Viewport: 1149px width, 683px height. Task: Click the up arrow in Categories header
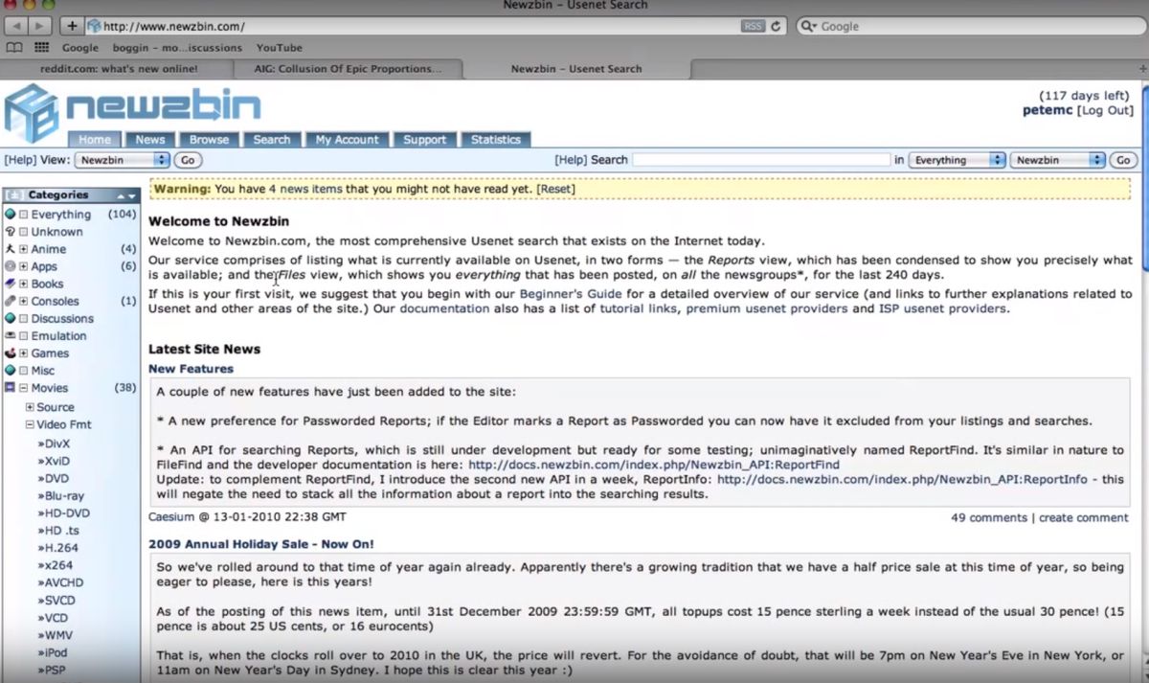(121, 194)
